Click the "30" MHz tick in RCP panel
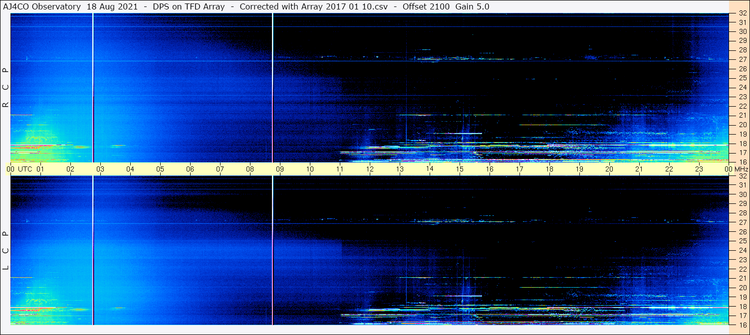Screen dimensions: 750x335 click(x=742, y=31)
